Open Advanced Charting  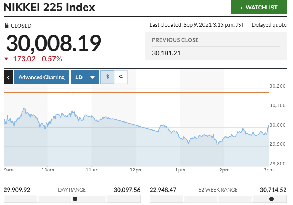tap(41, 77)
